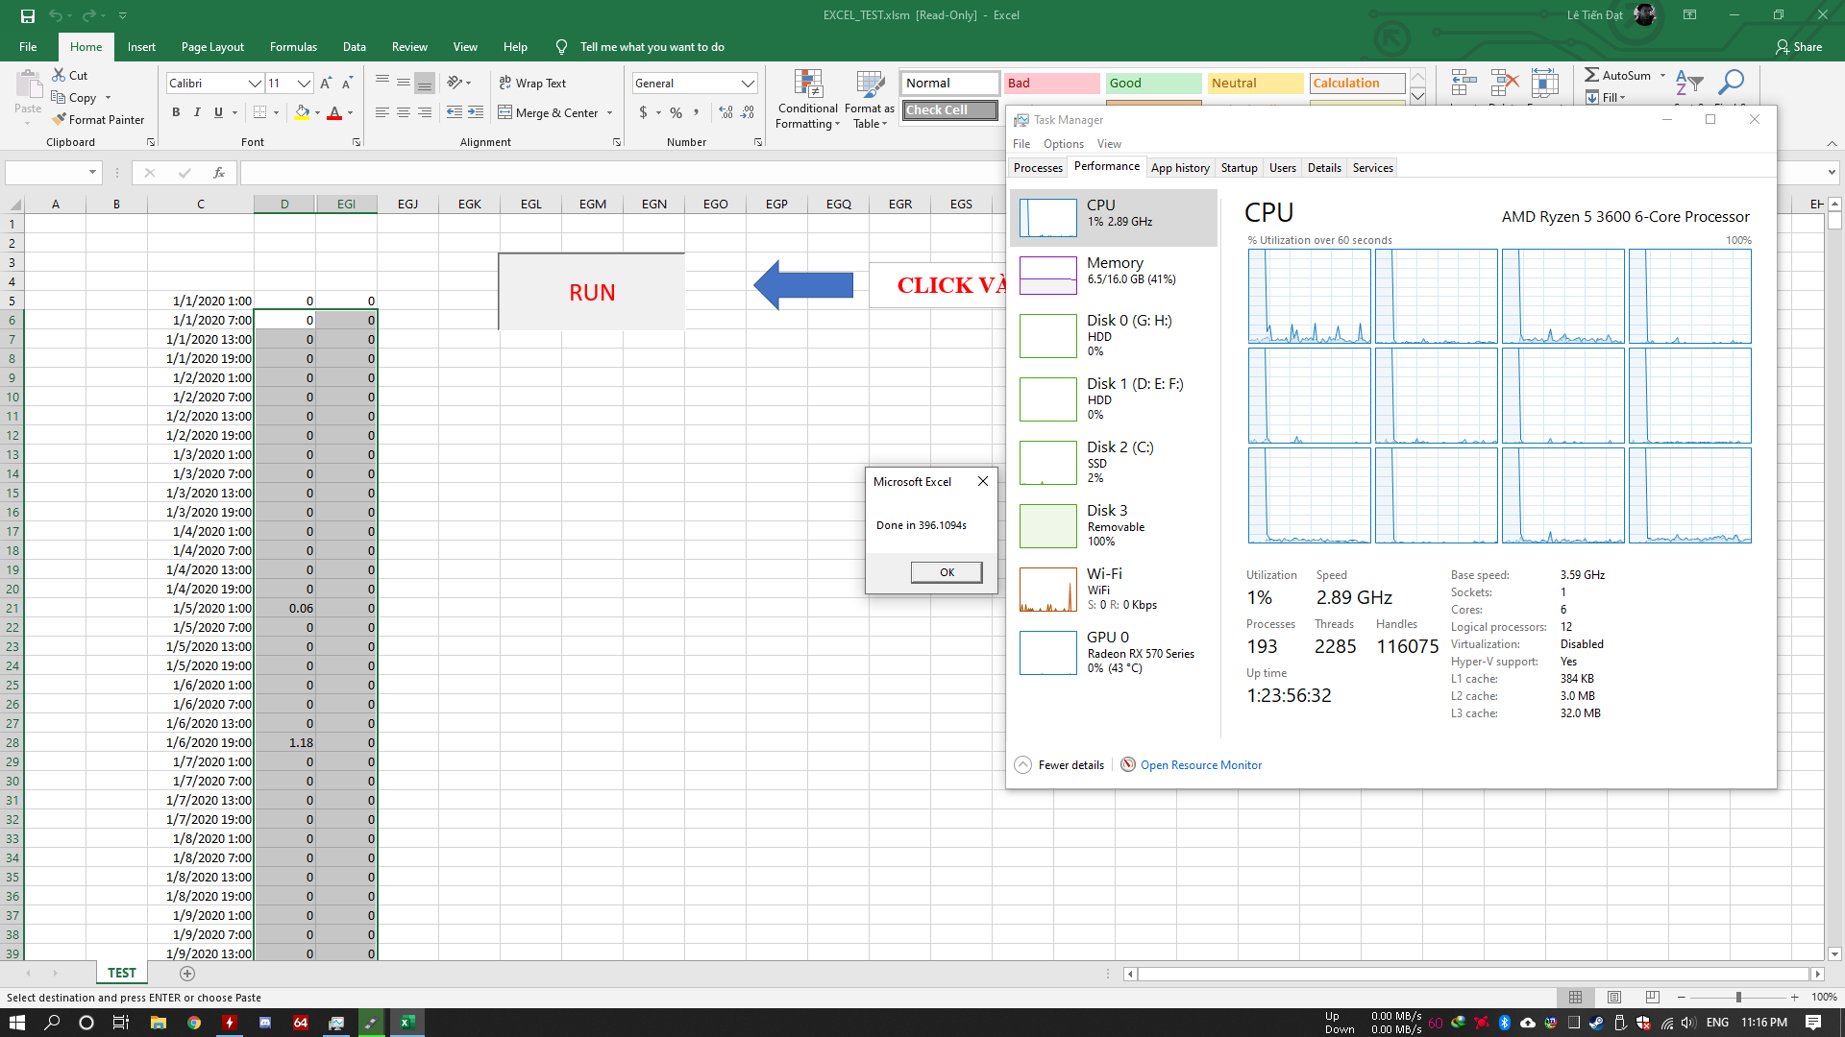Click the Insert Function fx icon
The height and width of the screenshot is (1037, 1845).
tap(219, 173)
